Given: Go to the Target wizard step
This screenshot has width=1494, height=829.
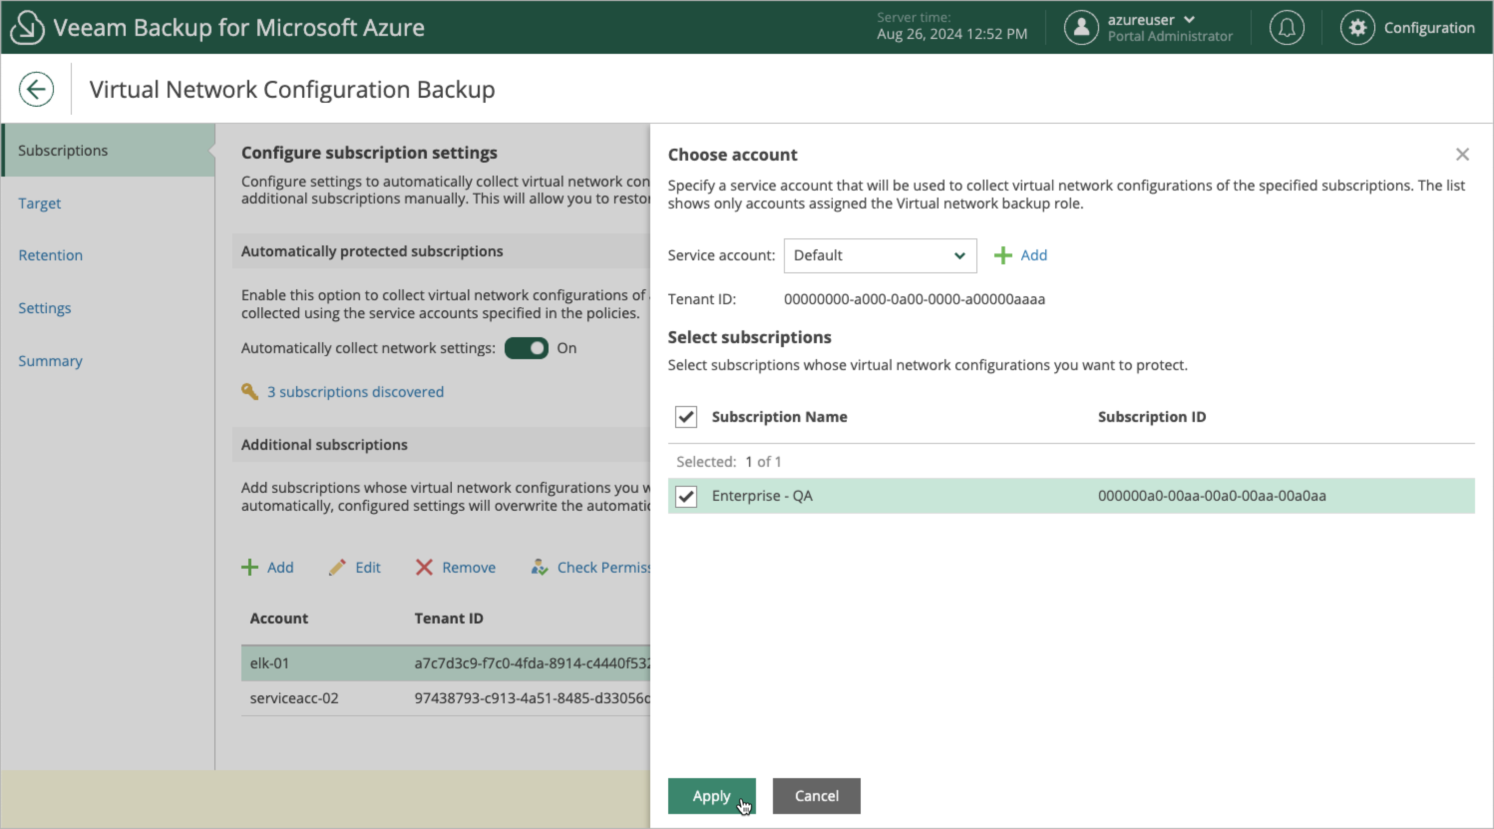Looking at the screenshot, I should point(39,203).
